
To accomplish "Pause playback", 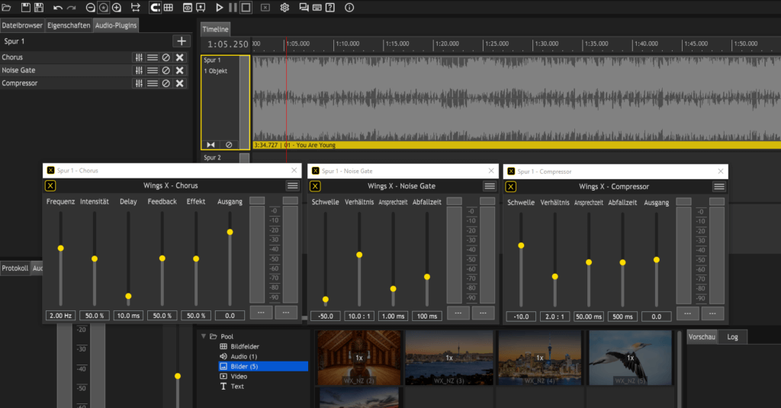I will (233, 8).
